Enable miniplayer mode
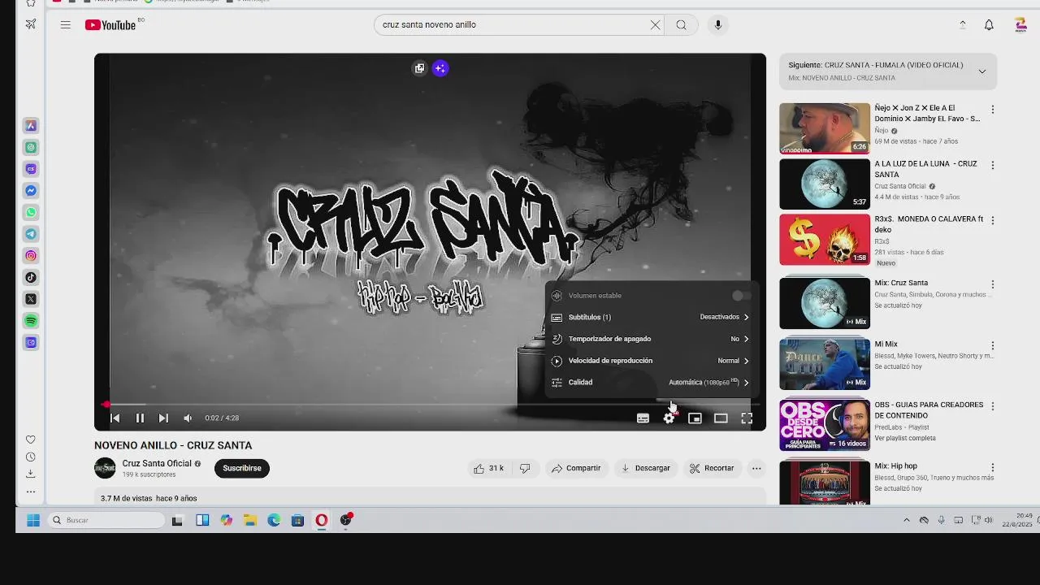Image resolution: width=1040 pixels, height=585 pixels. point(695,418)
